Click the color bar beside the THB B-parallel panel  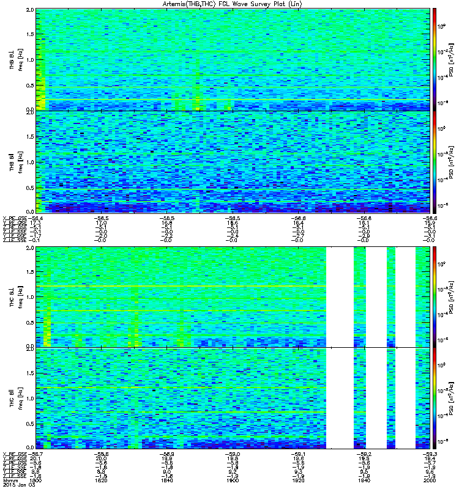[435, 162]
